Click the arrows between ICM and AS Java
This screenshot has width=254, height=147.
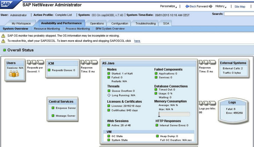[89, 62]
